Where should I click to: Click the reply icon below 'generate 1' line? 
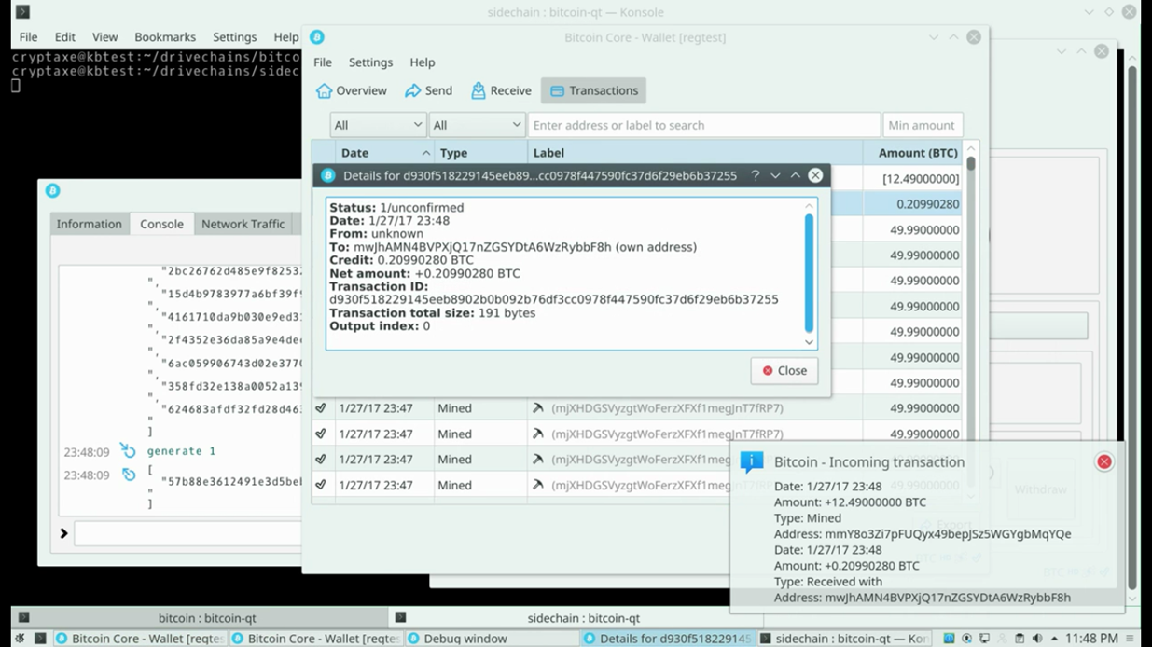[128, 475]
